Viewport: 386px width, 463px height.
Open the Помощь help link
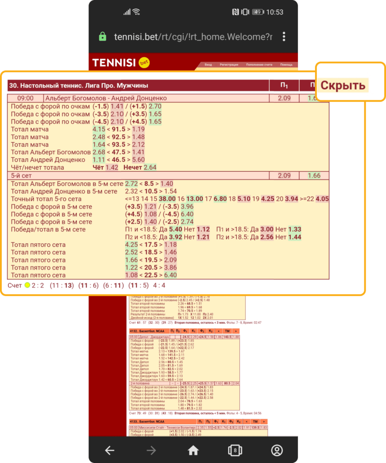(286, 65)
